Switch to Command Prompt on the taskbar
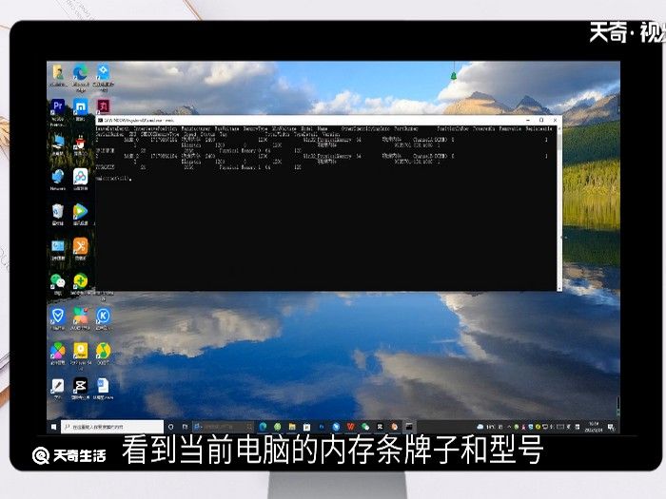The image size is (666, 499). (x=409, y=427)
